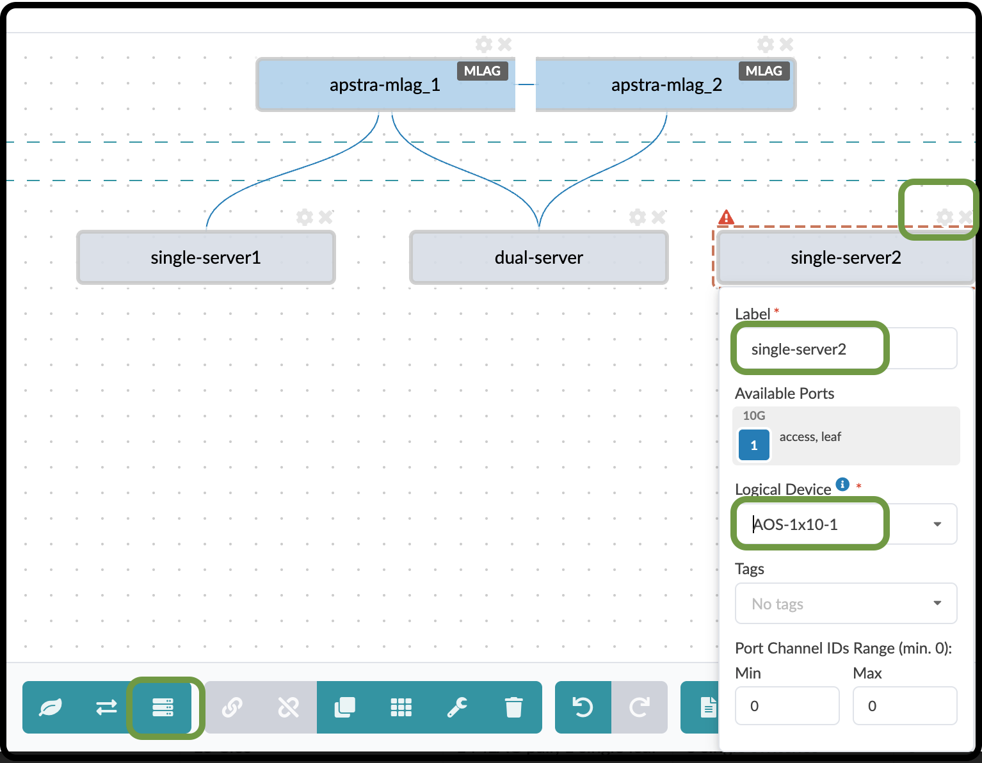Select the dual-server node
The image size is (982, 763).
pyautogui.click(x=539, y=257)
